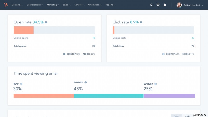
Task: Expand the Marketing menu
Action: tap(53, 5)
